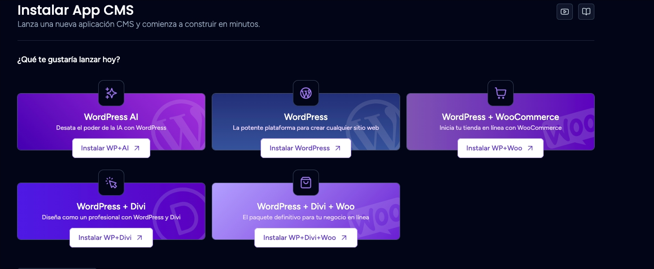Click the WordPress + Divi card title
The image size is (654, 269).
coord(111,207)
